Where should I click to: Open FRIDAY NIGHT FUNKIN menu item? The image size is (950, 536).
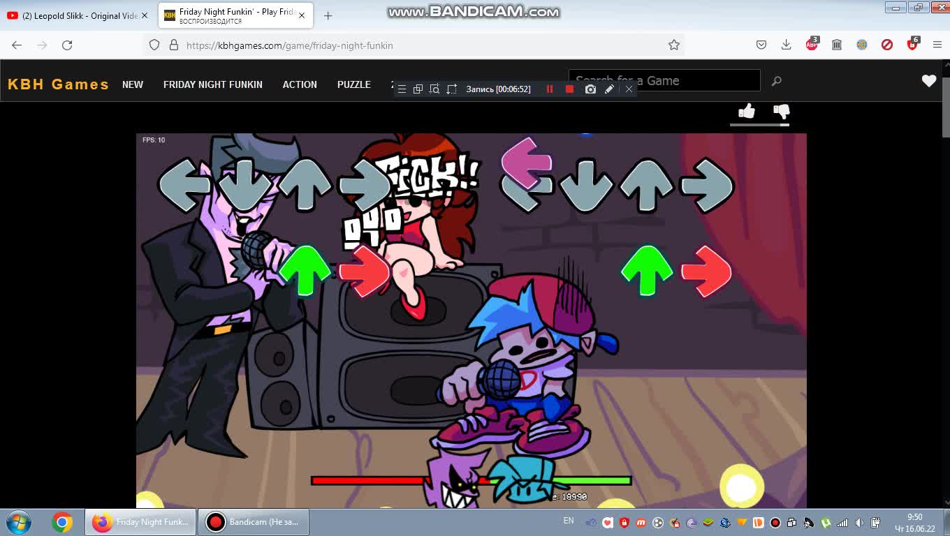(213, 84)
